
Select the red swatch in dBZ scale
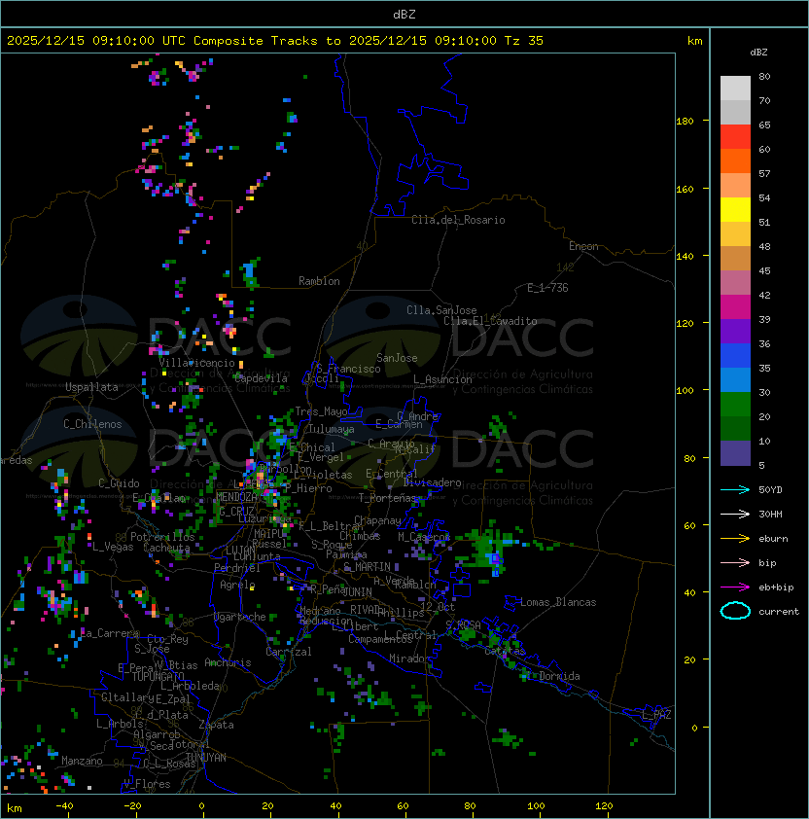pyautogui.click(x=735, y=137)
